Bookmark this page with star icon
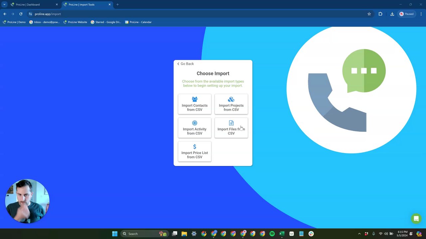The height and width of the screenshot is (239, 426). click(x=369, y=14)
